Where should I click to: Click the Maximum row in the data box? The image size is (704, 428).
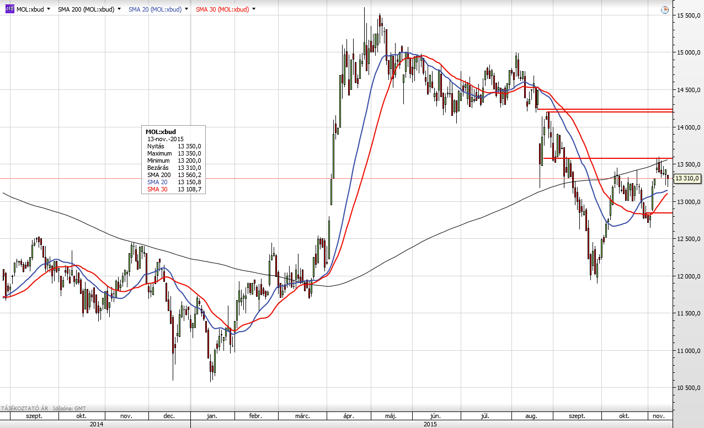174,153
